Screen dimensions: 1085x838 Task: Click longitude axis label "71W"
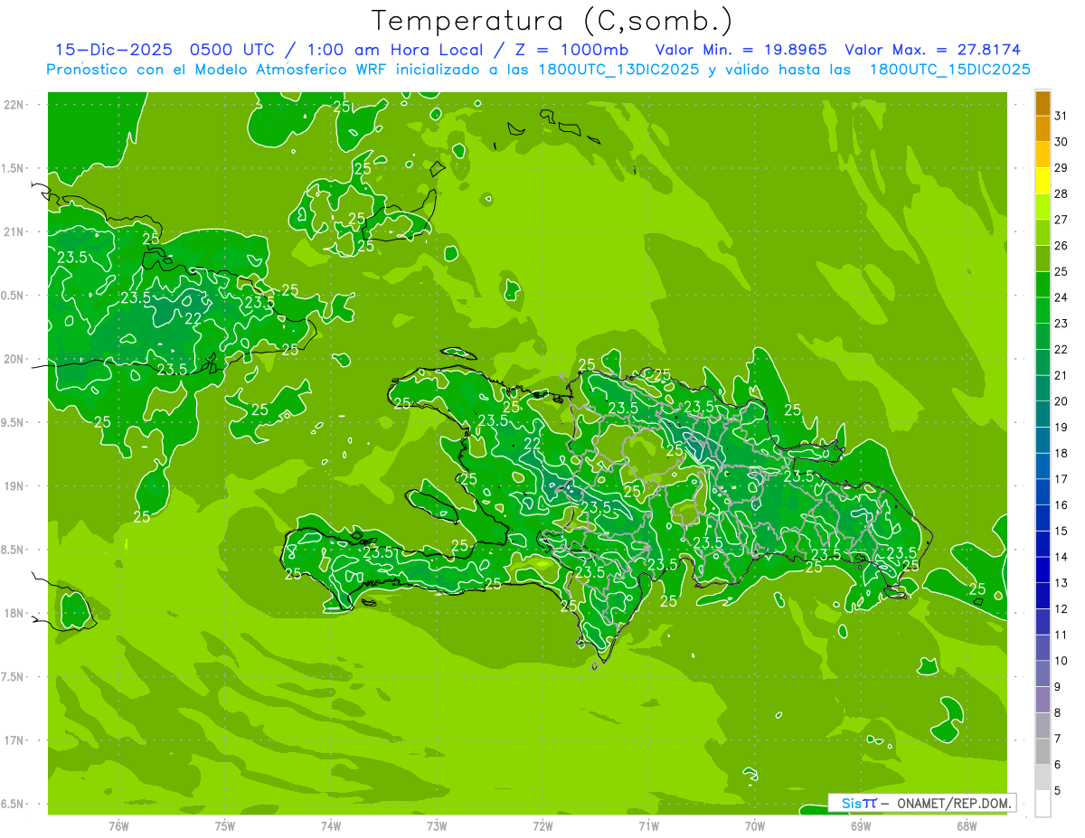coord(648,825)
